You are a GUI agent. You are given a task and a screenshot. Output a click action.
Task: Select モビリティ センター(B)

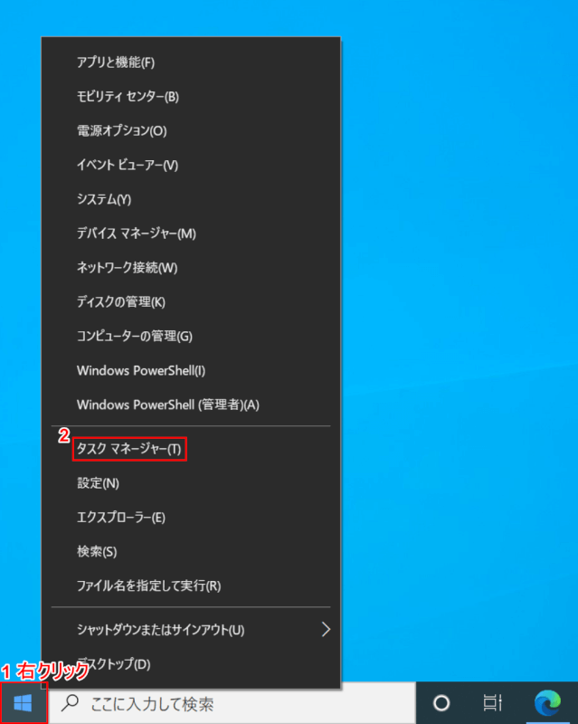click(x=191, y=96)
